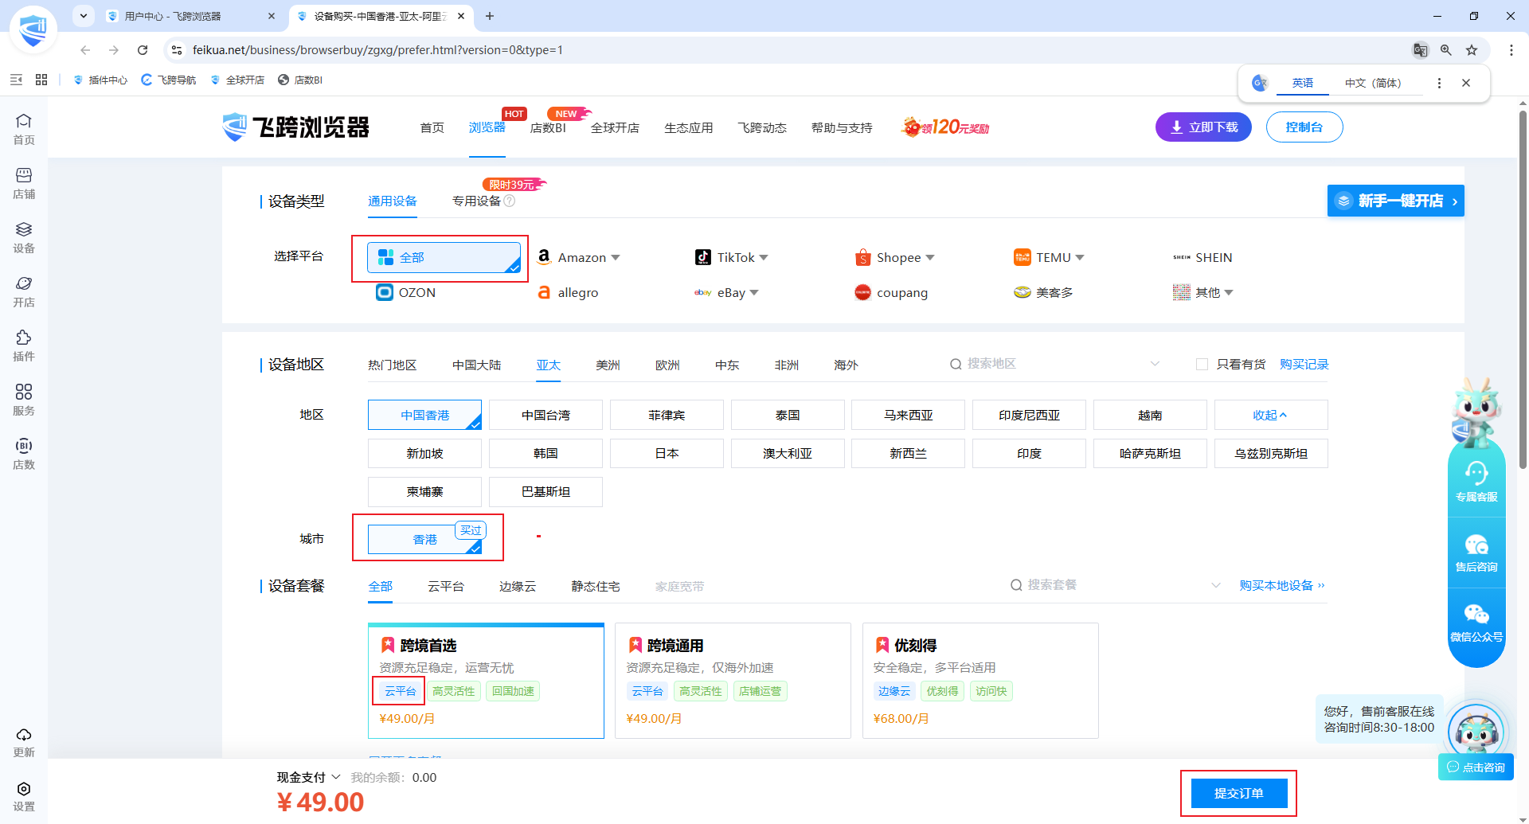Click the 立即下载 download button

(1203, 127)
